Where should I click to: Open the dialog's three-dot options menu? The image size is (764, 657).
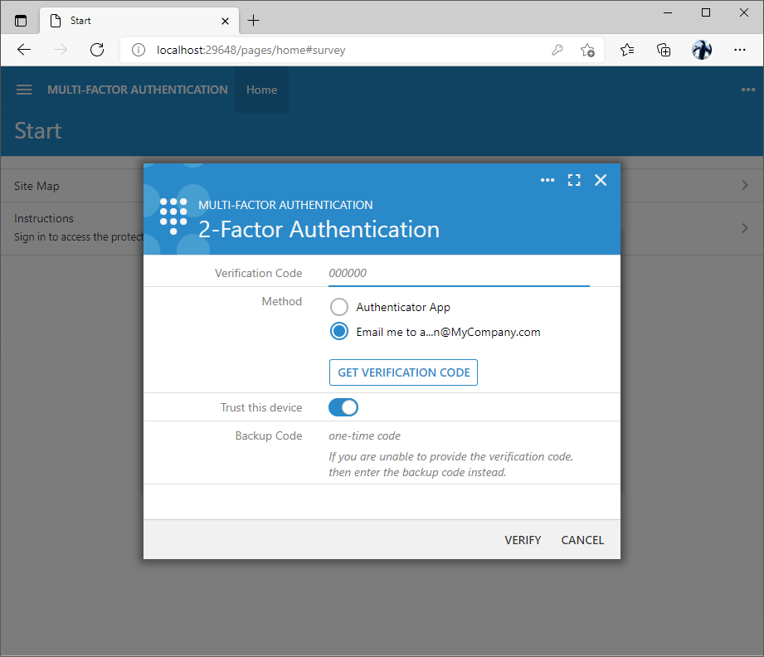(547, 180)
